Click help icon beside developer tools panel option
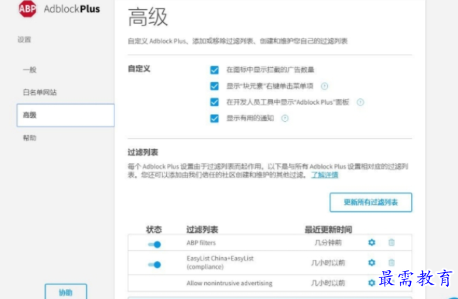 pyautogui.click(x=360, y=102)
